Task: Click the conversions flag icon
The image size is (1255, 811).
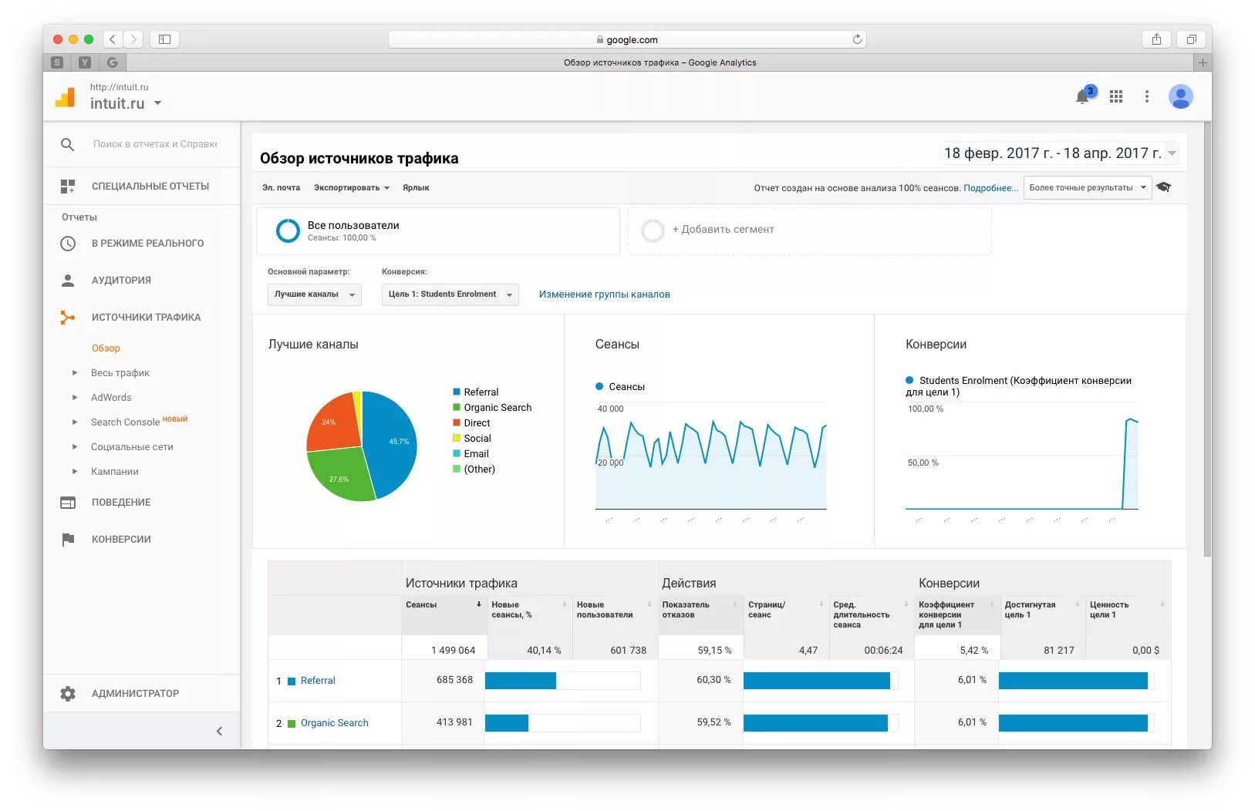Action: (x=68, y=540)
